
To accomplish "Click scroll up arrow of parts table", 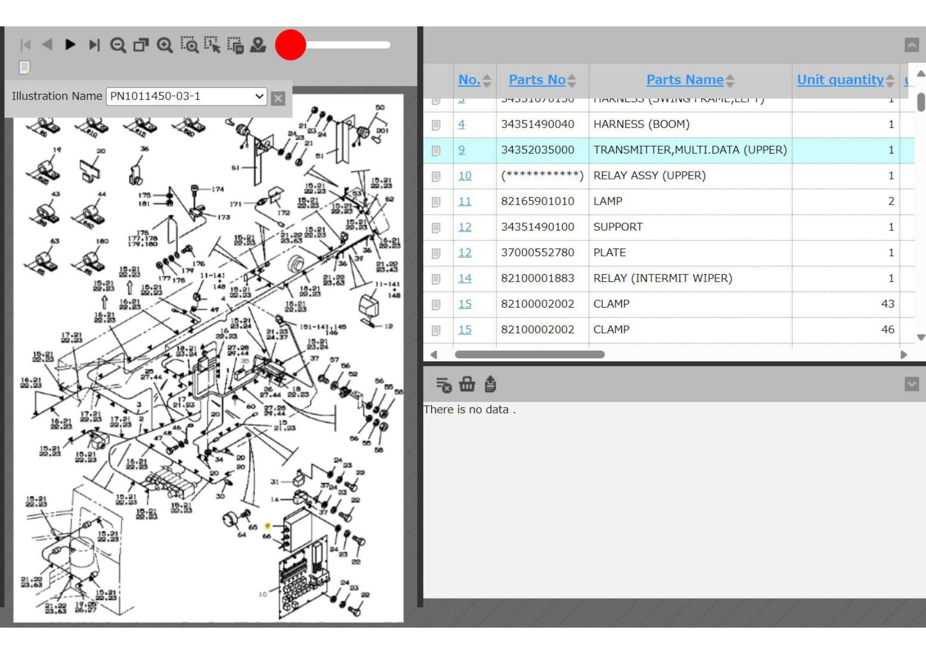I will point(921,74).
